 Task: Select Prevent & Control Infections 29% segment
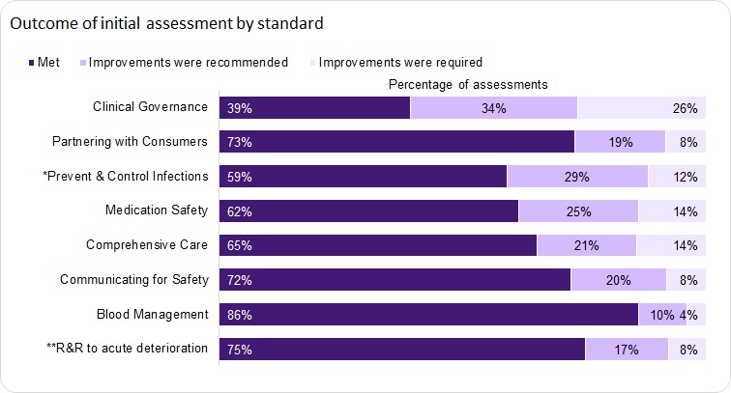[576, 177]
